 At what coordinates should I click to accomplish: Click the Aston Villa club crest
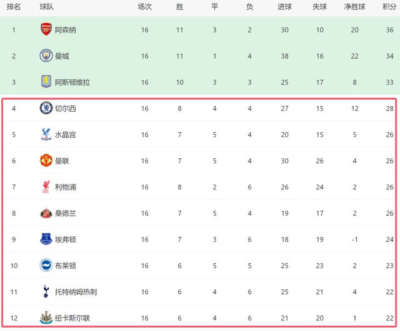click(46, 82)
